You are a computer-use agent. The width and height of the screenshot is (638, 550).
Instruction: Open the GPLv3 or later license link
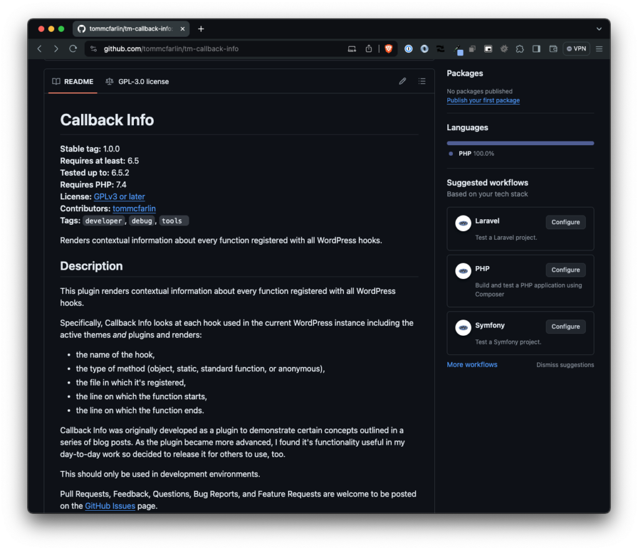point(119,196)
